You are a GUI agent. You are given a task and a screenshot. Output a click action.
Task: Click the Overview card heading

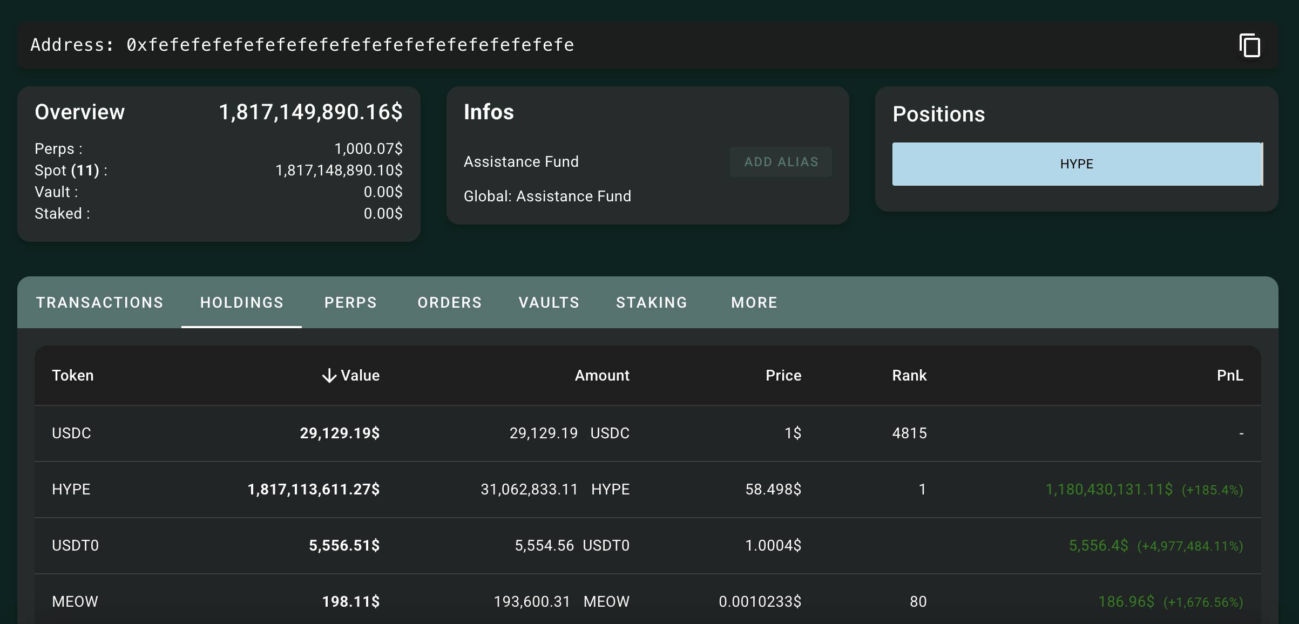pos(80,112)
